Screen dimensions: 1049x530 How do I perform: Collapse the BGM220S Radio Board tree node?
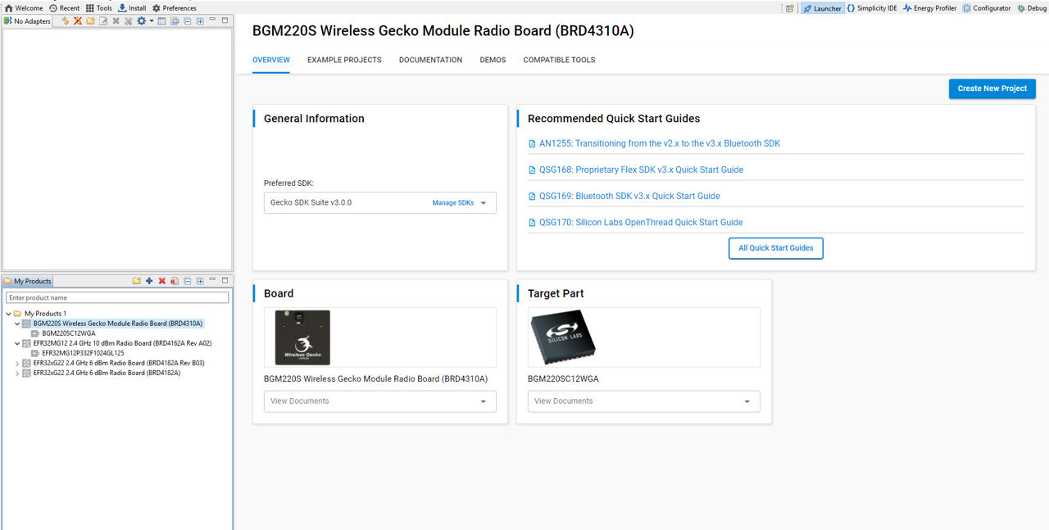17,324
